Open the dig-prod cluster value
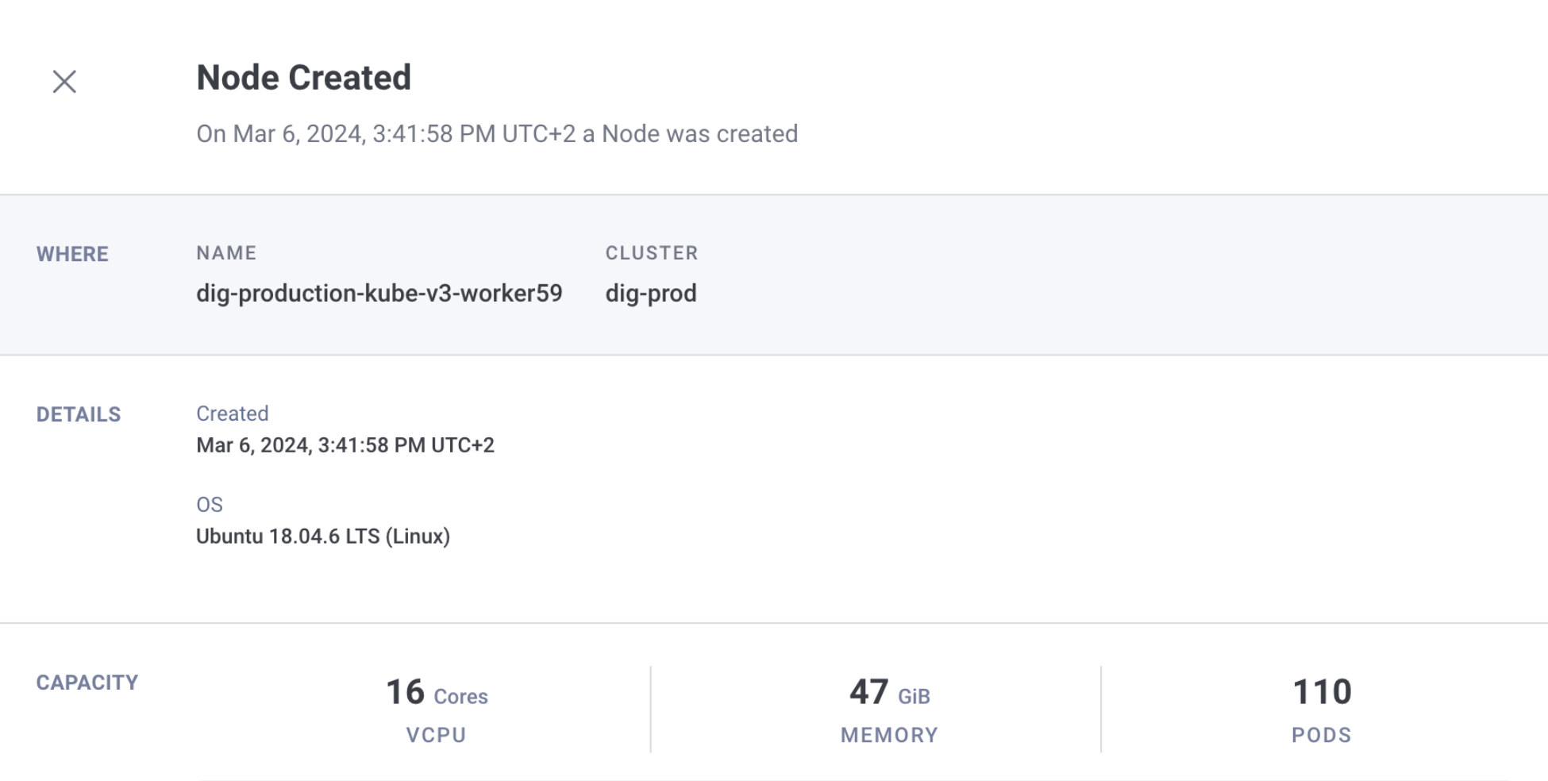1548x781 pixels. (651, 294)
